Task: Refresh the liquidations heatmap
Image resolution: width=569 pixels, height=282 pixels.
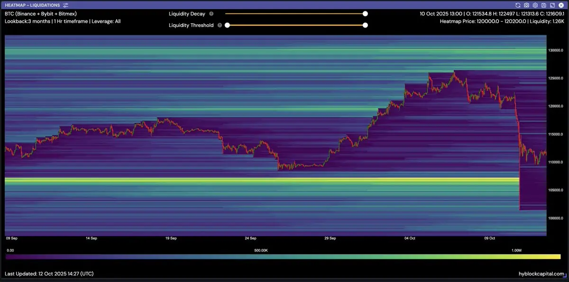Action: [x=518, y=5]
